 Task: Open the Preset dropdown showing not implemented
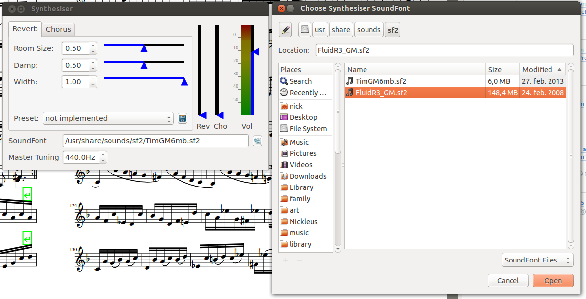[108, 118]
